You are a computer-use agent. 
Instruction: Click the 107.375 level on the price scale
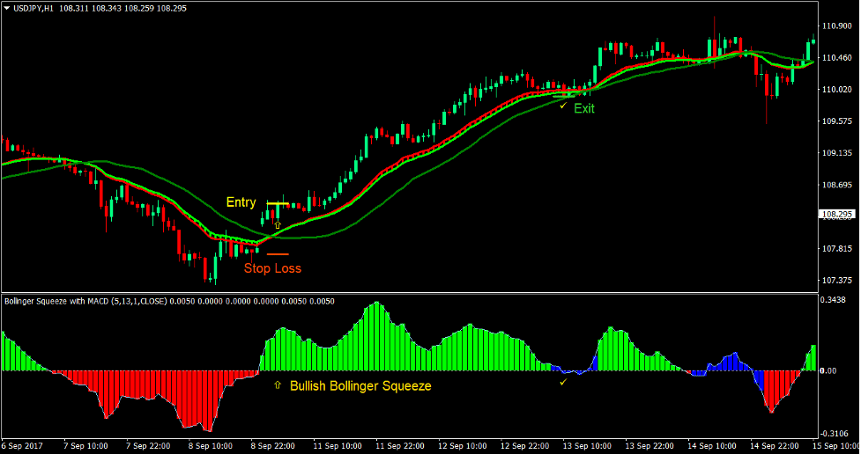click(x=837, y=281)
